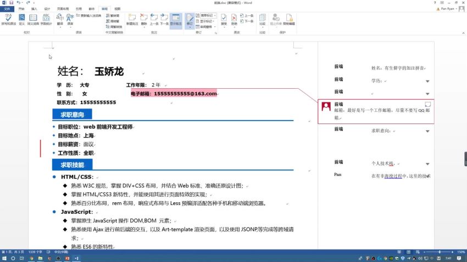This screenshot has height=262, width=467.
Task: Reject the tracked change (拒绝)
Action: pyautogui.click(x=234, y=20)
